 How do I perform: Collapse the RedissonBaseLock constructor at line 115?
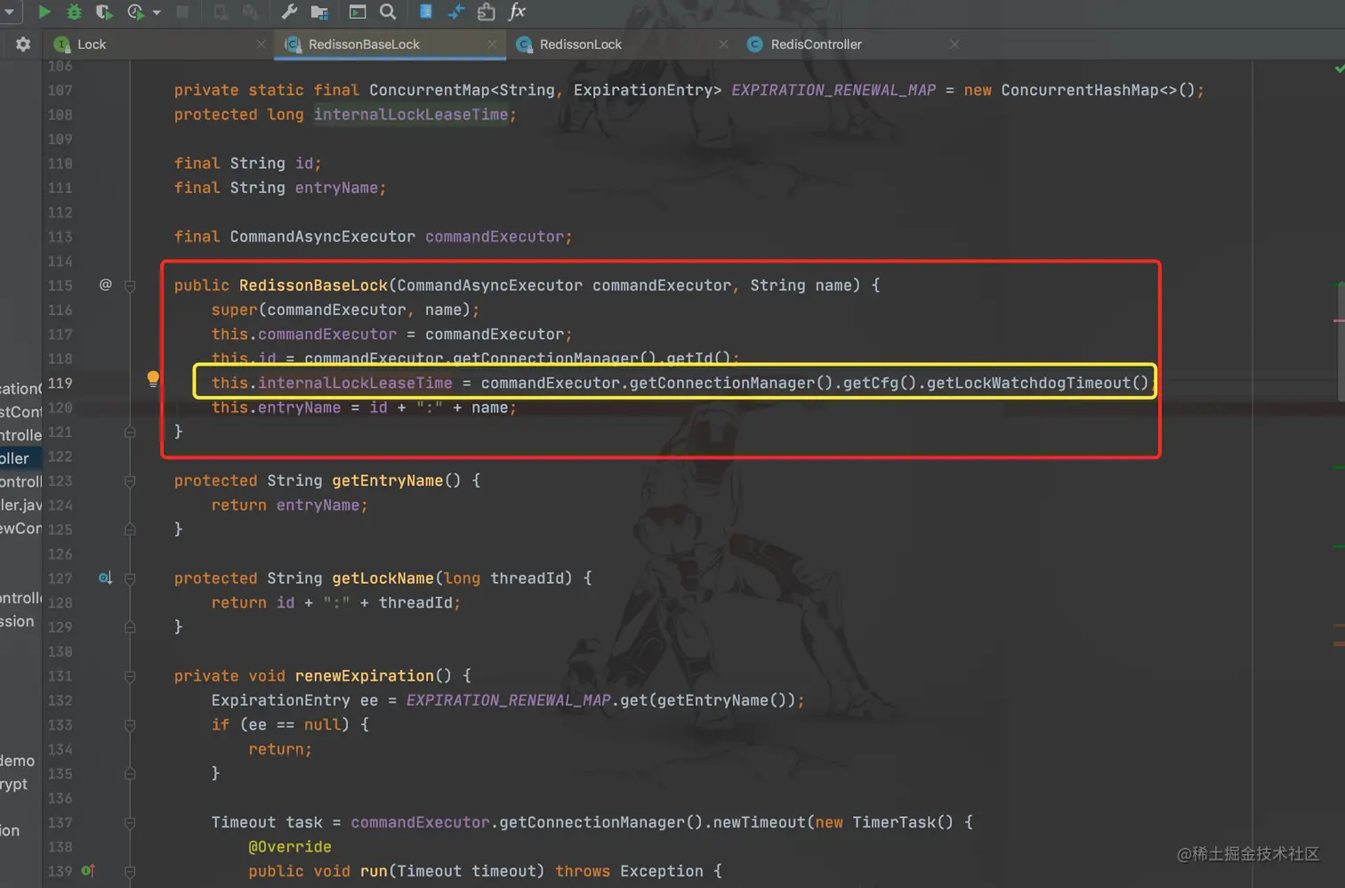click(x=130, y=286)
